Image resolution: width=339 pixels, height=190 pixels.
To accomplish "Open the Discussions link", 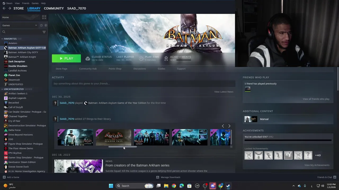I will 140,69.
